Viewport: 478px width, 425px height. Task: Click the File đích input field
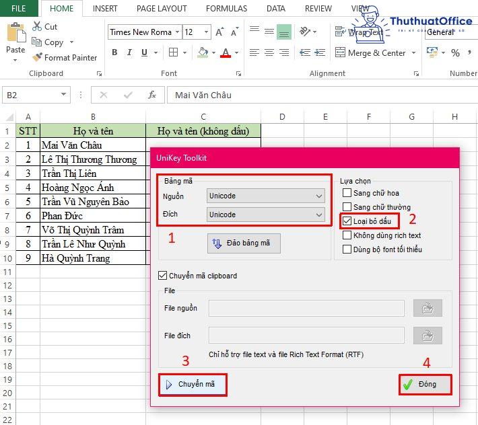[306, 336]
